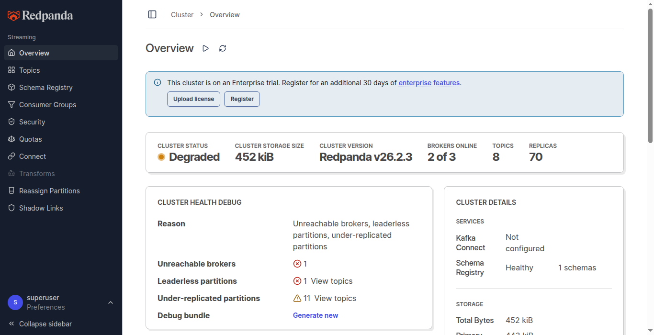This screenshot has height=335, width=654.
Task: Click the Cluster breadcrumb
Action: point(182,15)
